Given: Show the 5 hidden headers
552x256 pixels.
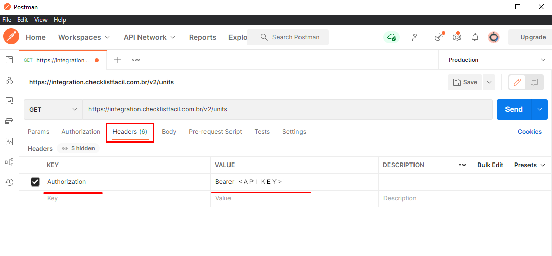Looking at the screenshot, I should point(79,148).
